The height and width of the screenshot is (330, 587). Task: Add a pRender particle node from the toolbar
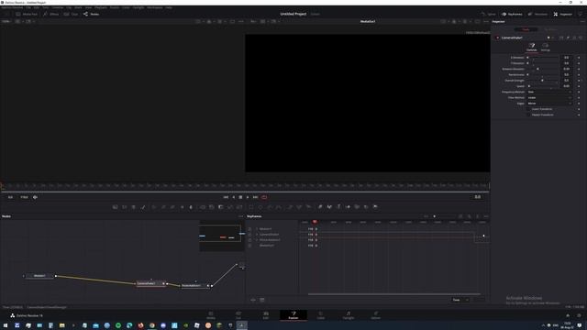308,207
